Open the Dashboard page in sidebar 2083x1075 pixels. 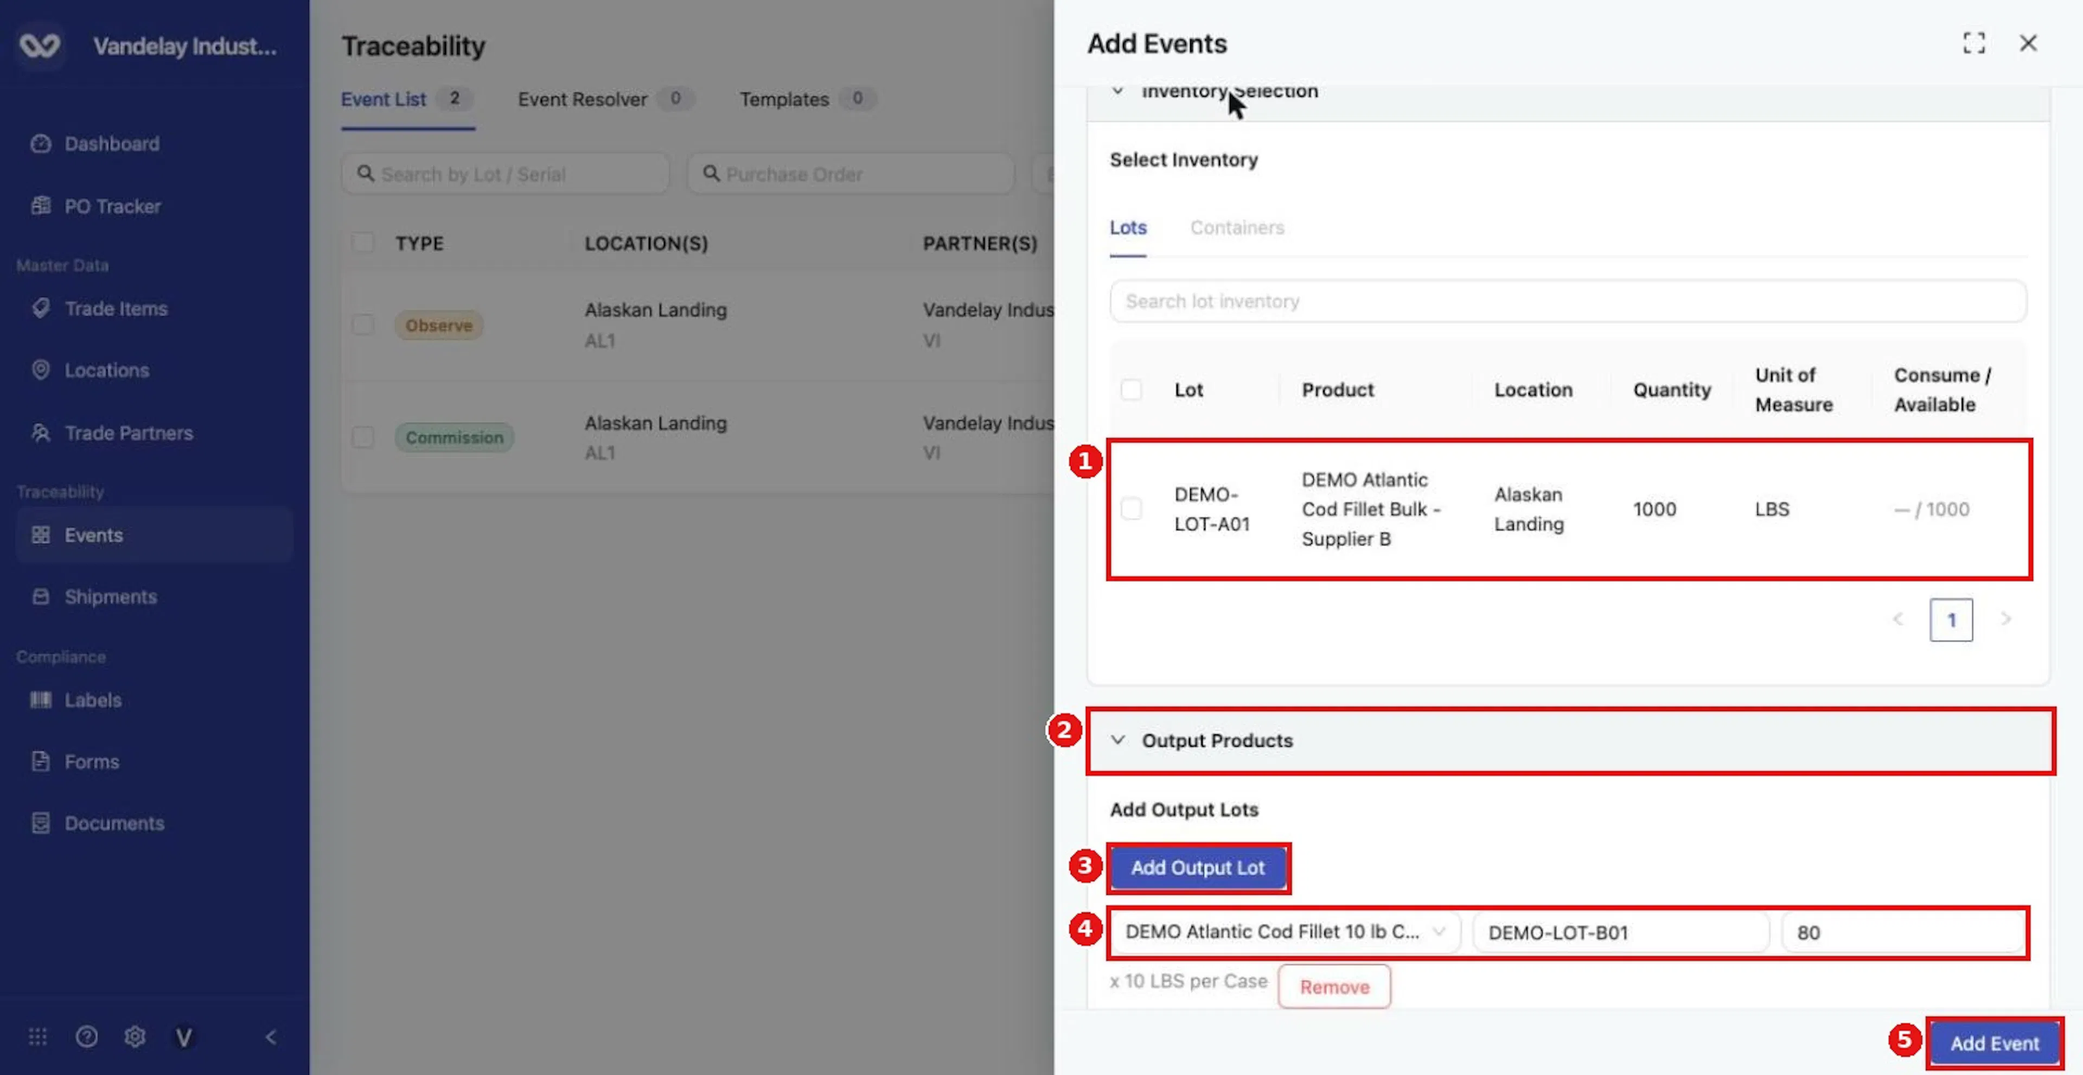click(x=95, y=144)
